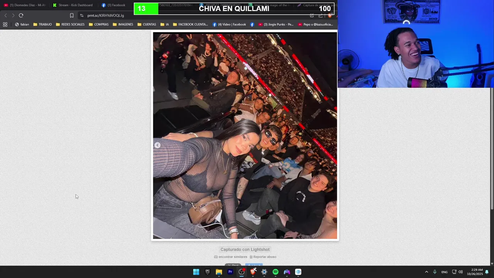Open OBS Studio from the taskbar

click(242, 272)
